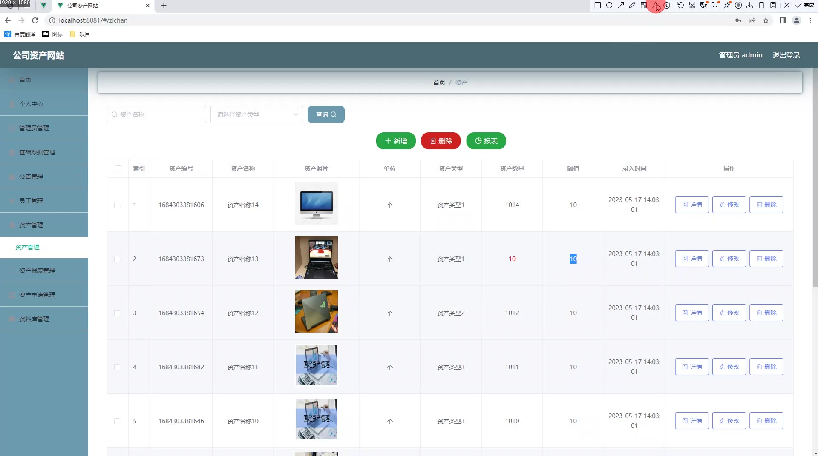The image size is (818, 456).
Task: Select the arrow annotation tool
Action: 621,6
